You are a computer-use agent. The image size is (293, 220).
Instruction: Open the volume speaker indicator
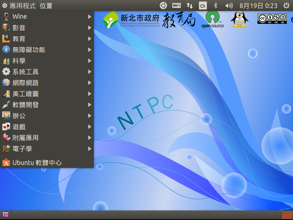coord(229,5)
